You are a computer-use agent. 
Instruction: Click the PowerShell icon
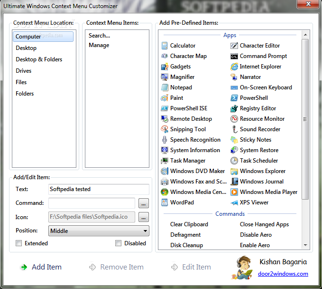coord(234,98)
